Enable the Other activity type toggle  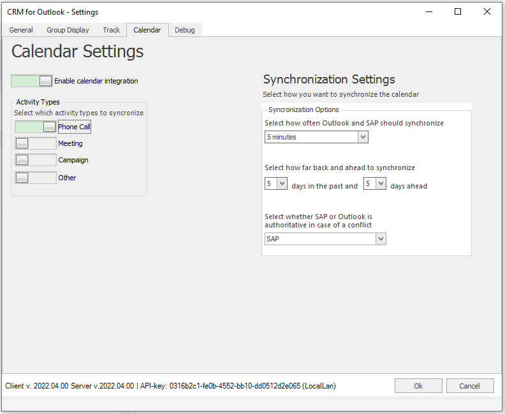36,178
